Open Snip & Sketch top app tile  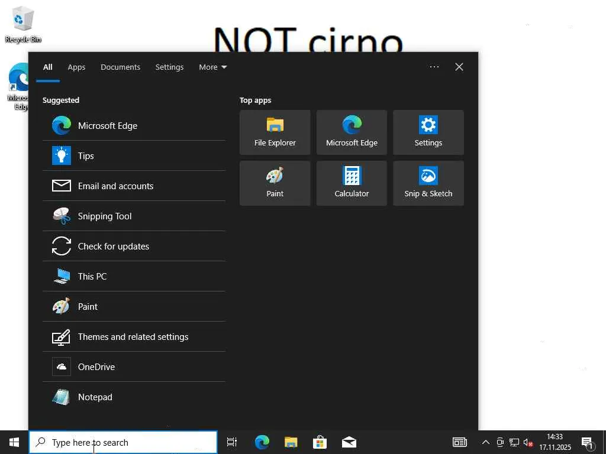point(428,183)
